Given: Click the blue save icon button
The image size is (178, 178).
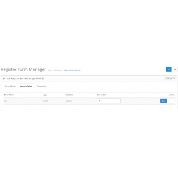Looking at the screenshot, I should tap(169, 69).
